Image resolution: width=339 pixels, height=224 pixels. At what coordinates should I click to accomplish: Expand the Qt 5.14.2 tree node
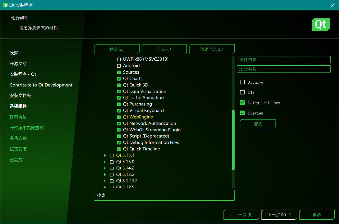105,168
